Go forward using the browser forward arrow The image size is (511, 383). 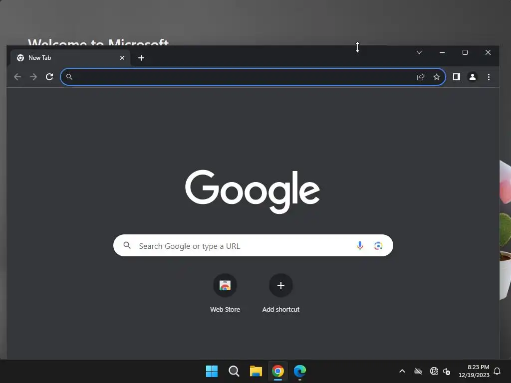[33, 77]
